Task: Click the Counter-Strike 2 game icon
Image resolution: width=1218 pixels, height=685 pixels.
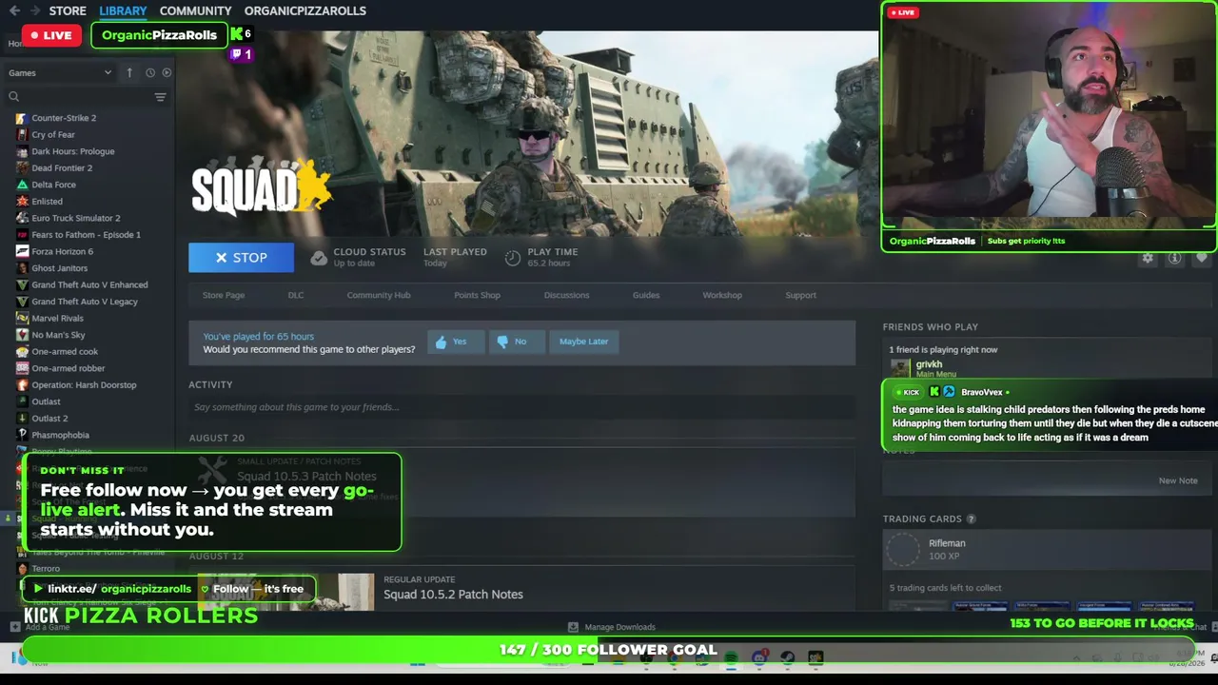Action: [22, 118]
